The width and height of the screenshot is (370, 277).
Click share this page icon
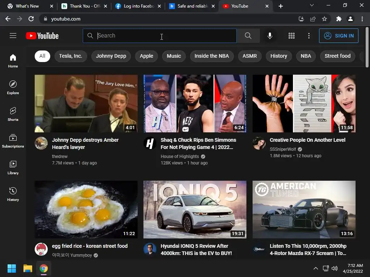point(313,19)
